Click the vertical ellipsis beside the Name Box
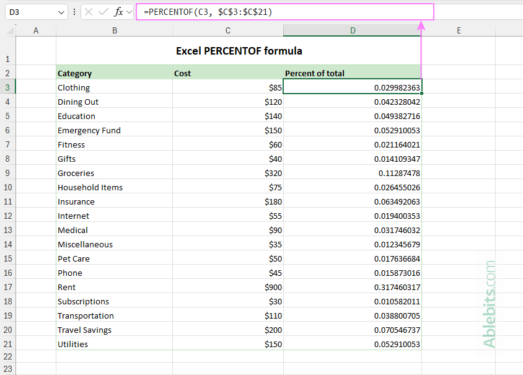This screenshot has height=375, width=523. click(x=74, y=12)
